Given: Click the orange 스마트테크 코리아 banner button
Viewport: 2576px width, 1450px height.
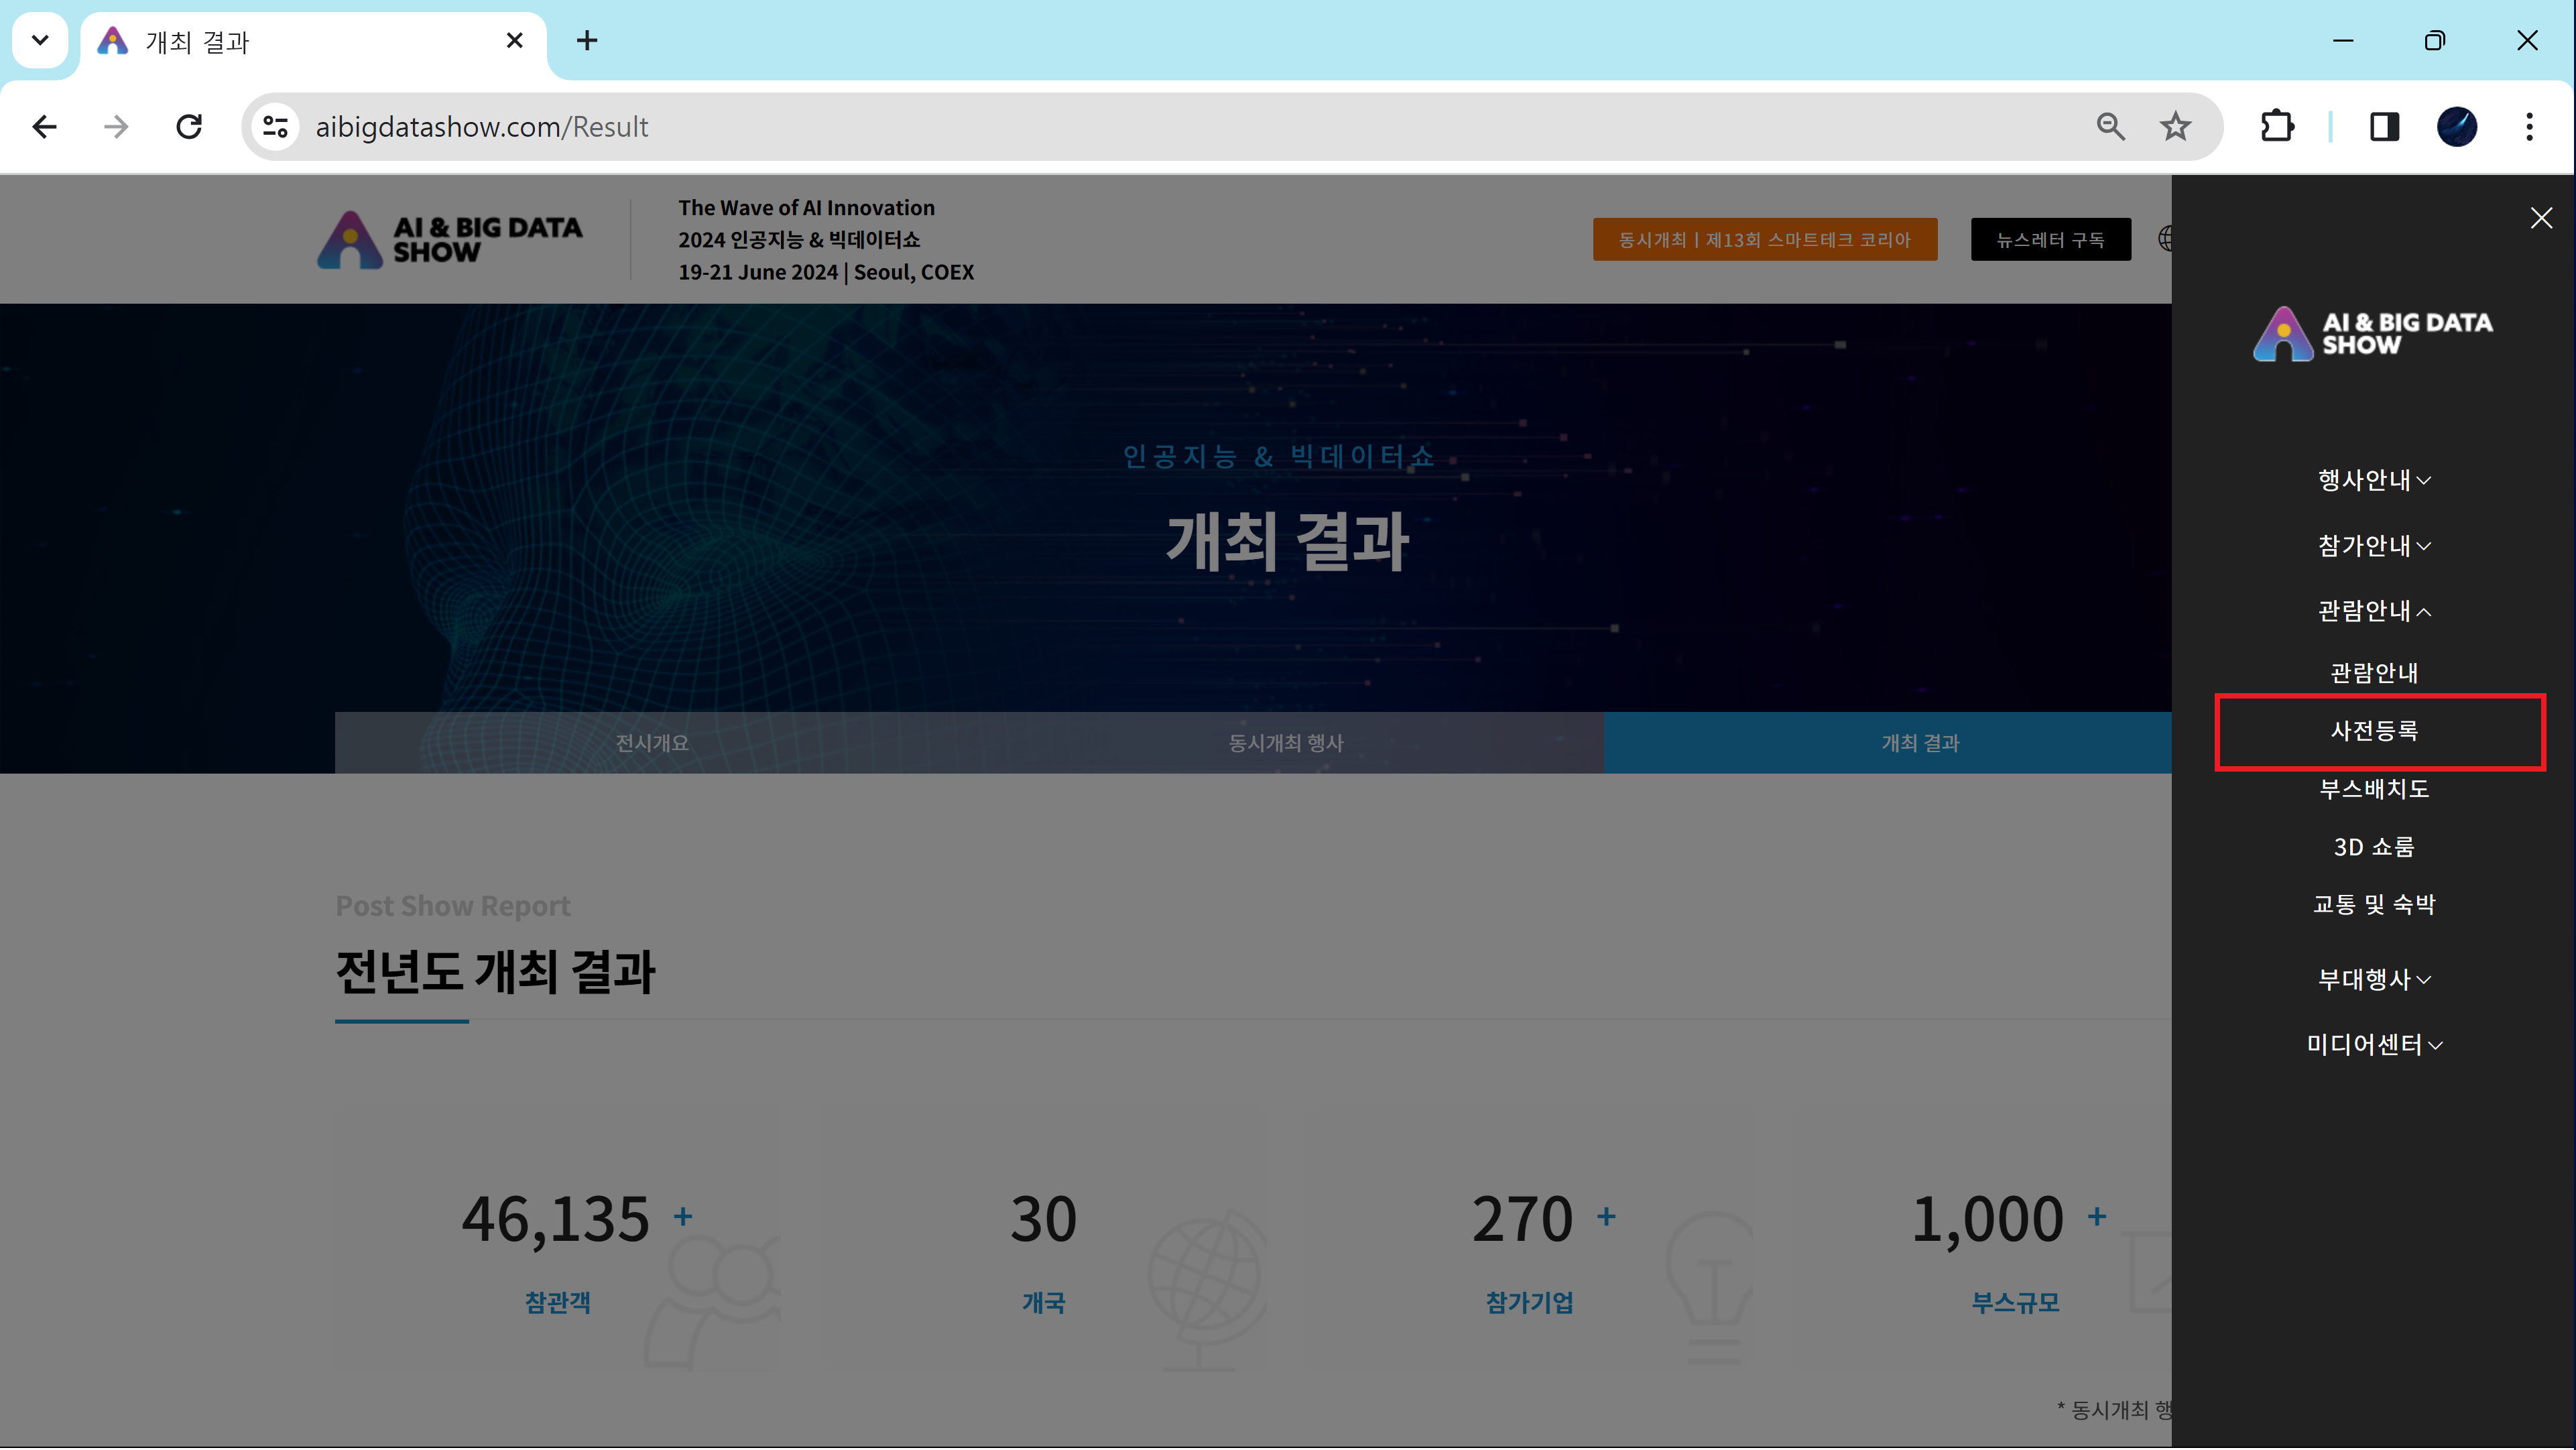Looking at the screenshot, I should [1764, 240].
